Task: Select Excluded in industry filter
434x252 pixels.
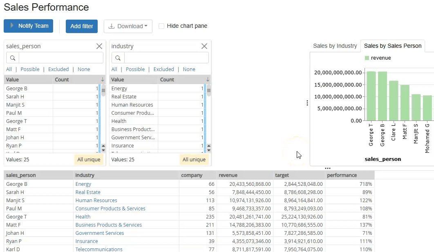Action: [x=163, y=69]
